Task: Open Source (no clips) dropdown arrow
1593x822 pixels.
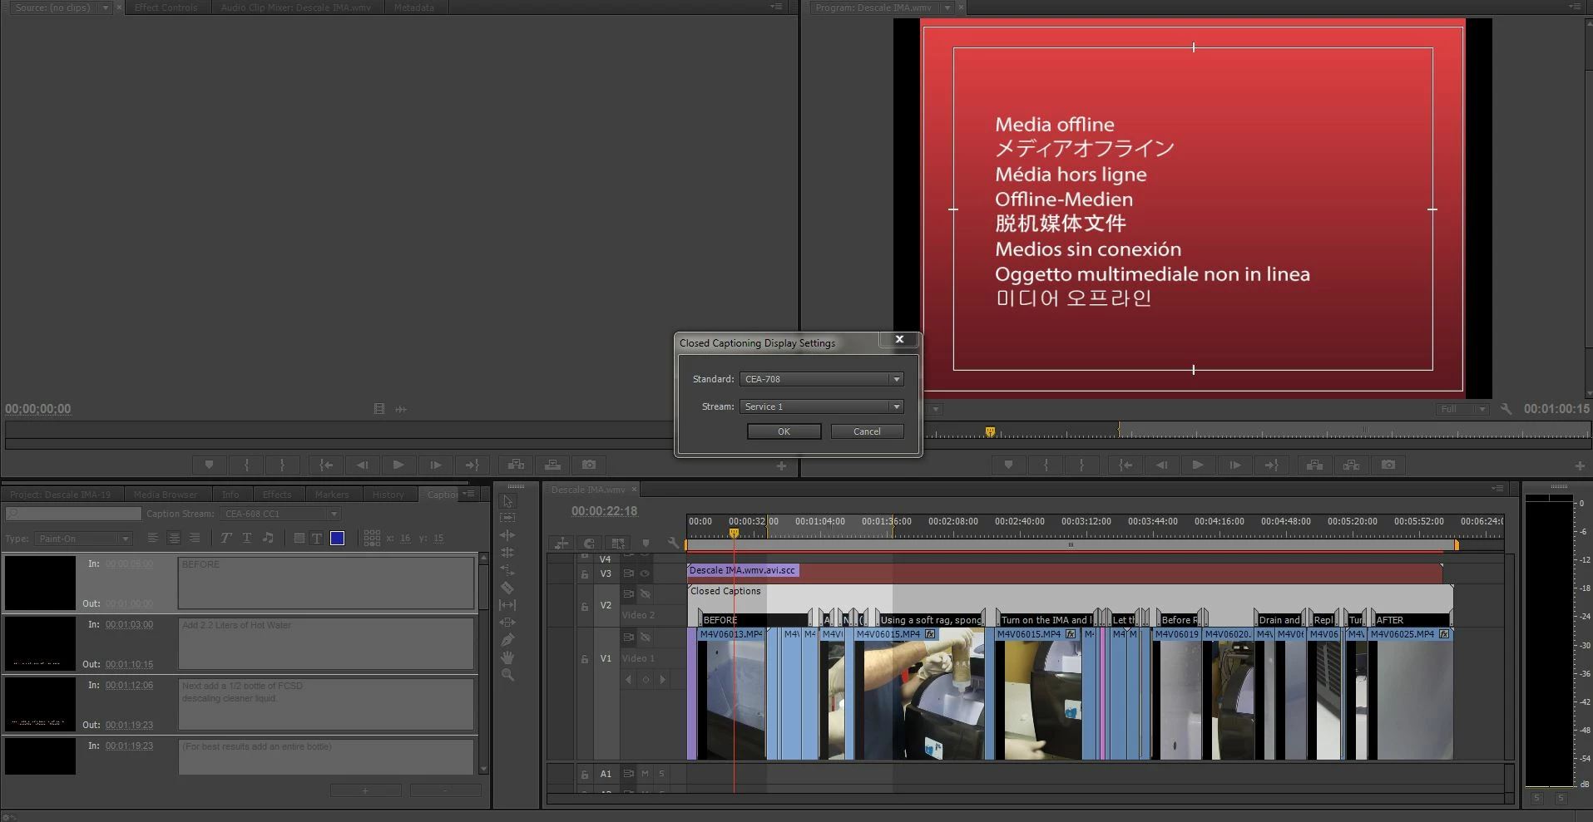Action: 106,7
